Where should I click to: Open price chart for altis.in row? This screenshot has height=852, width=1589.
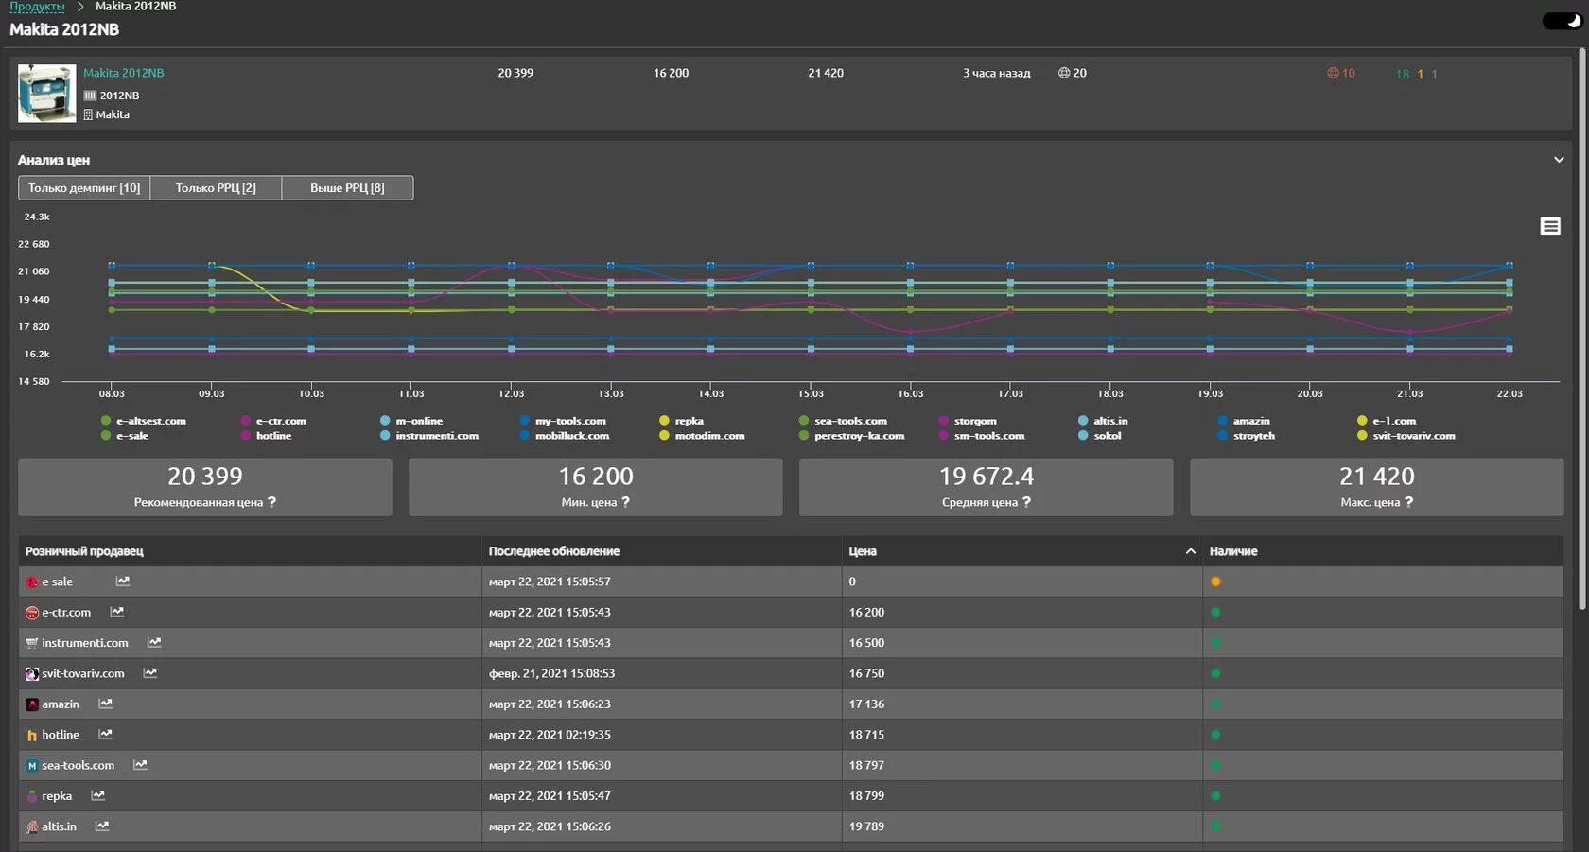pos(102,826)
